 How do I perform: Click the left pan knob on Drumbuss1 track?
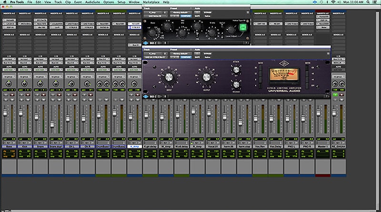coord(100,84)
